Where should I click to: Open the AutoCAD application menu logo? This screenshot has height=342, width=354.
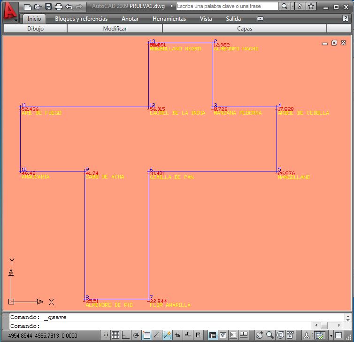coord(9,12)
